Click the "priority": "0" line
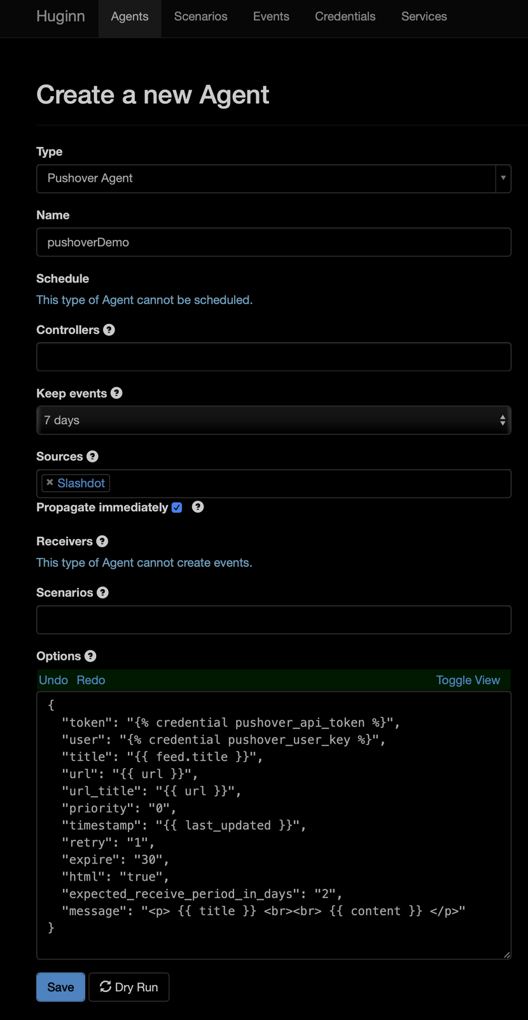Viewport: 528px width, 1020px height. 119,808
